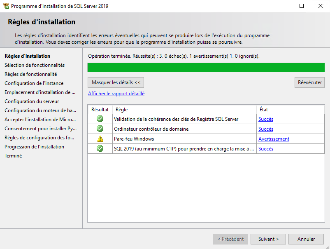Image resolution: width=330 pixels, height=249 pixels.
Task: Select Sélection de fonctionnalités step in sidebar
Action: 35,65
